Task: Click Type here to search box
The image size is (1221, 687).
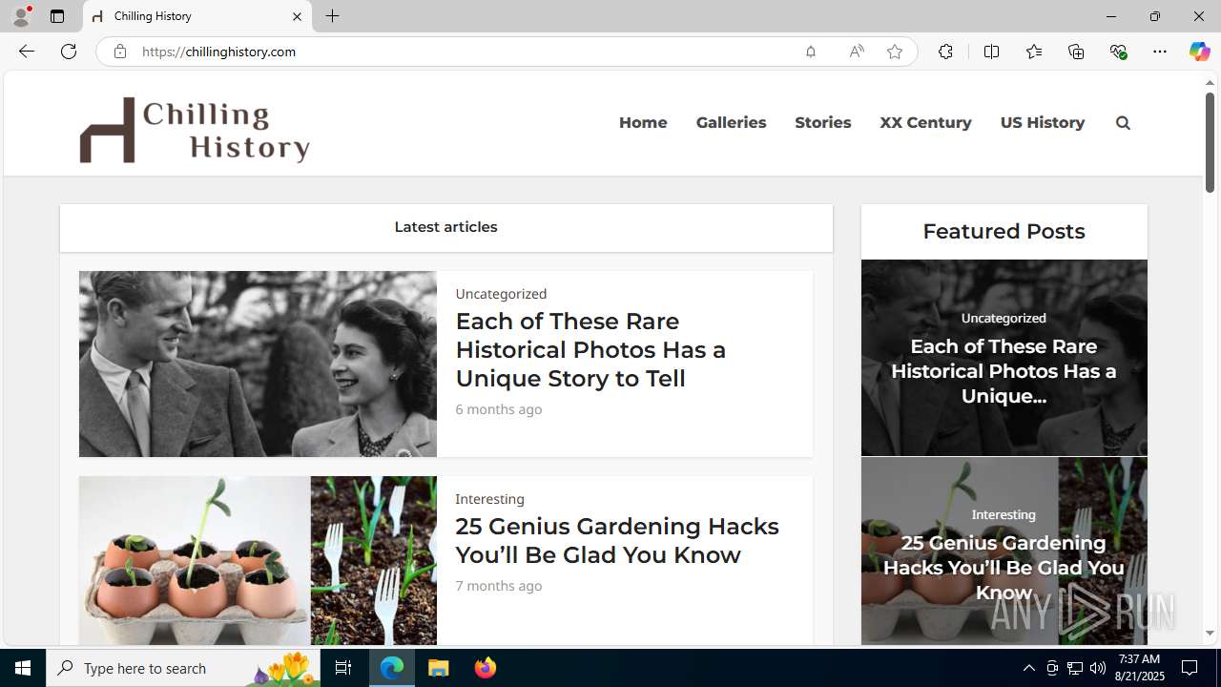Action: (185, 668)
